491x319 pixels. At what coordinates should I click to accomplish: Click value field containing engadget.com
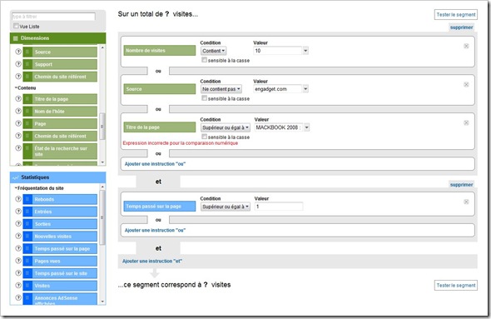(278, 89)
